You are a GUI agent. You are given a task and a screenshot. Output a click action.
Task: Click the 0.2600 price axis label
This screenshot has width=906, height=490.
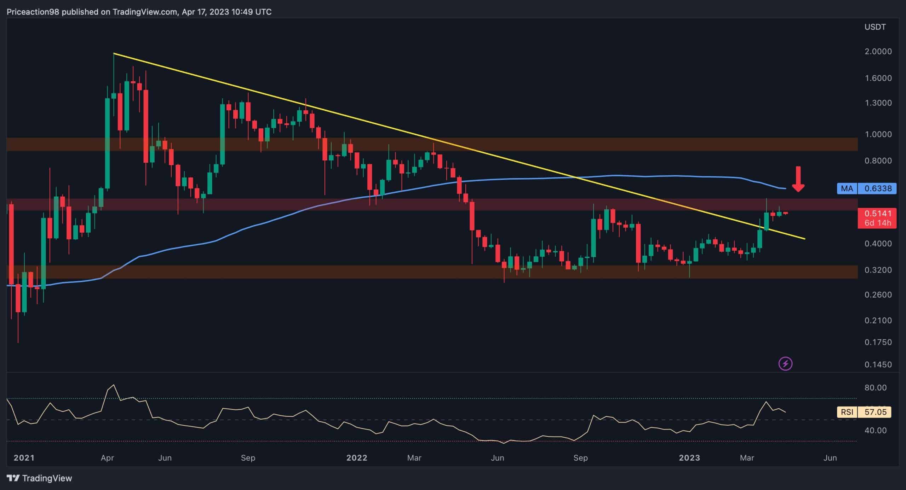[x=878, y=295]
